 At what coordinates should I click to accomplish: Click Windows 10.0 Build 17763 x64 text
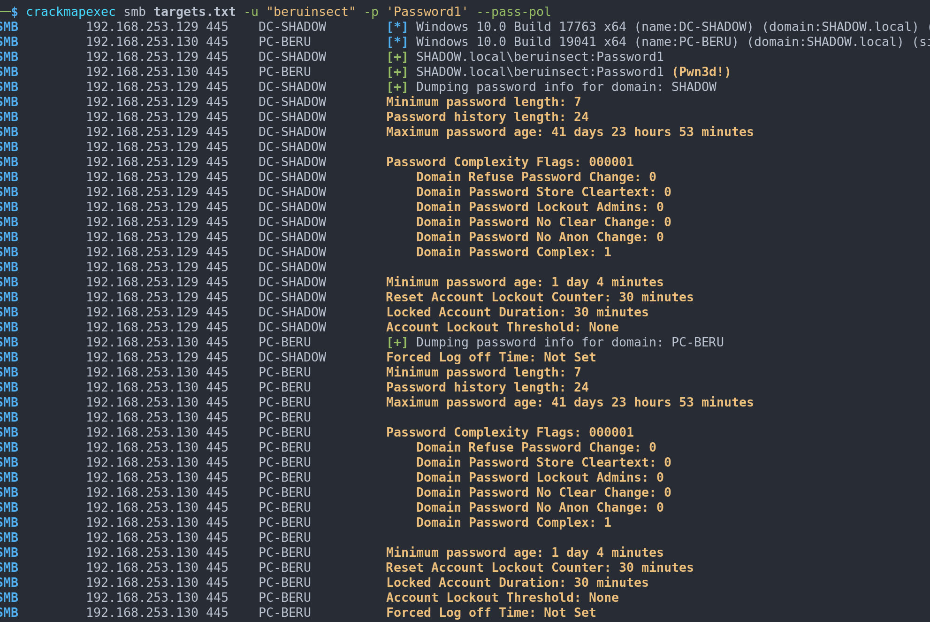(521, 27)
